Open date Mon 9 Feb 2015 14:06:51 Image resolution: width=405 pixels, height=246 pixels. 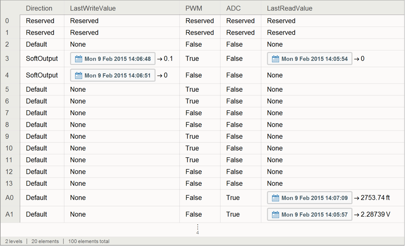coord(117,76)
